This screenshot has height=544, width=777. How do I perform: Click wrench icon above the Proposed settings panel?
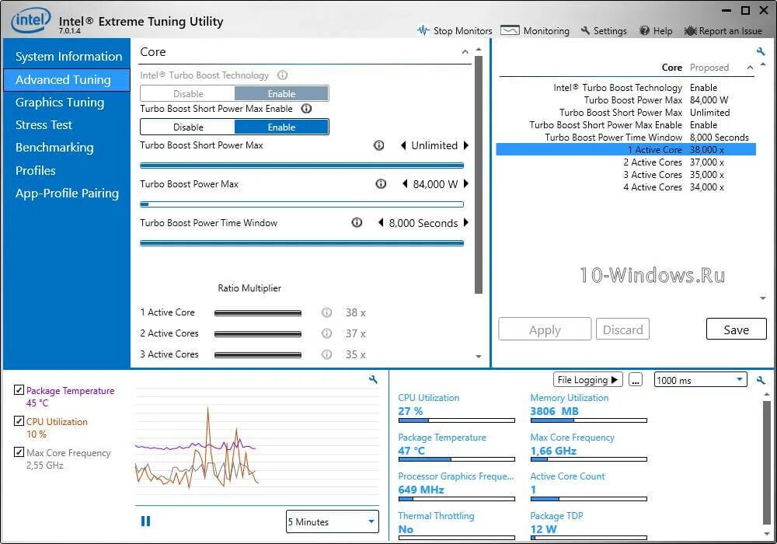click(761, 51)
